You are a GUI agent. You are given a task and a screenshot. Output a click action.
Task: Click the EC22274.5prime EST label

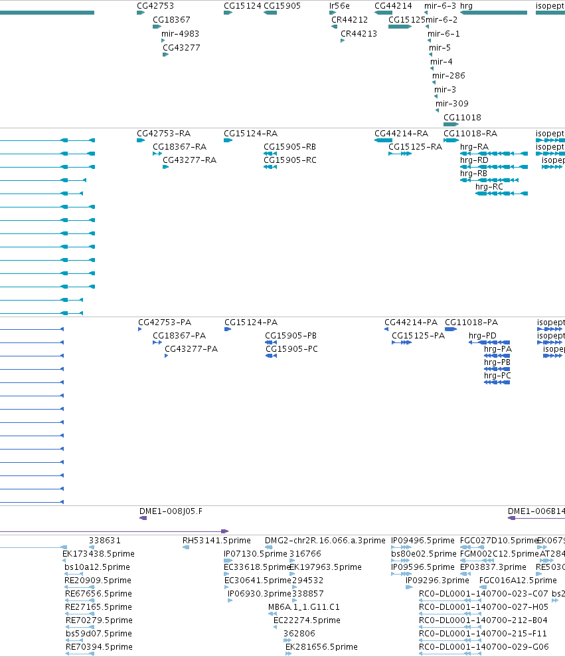tap(307, 620)
